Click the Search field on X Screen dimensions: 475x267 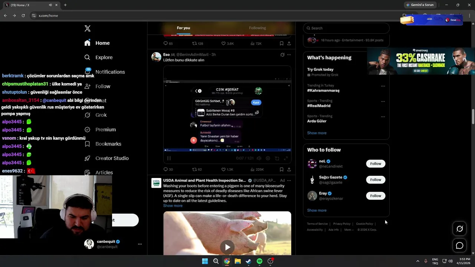(346, 28)
